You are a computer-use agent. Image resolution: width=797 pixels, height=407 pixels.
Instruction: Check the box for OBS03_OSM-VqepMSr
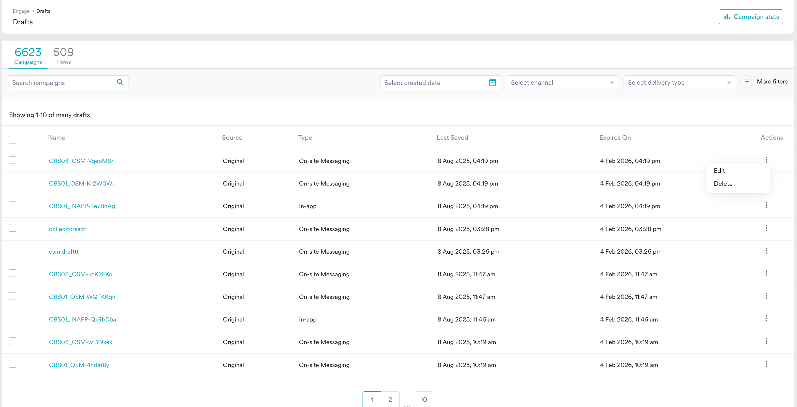(x=13, y=160)
